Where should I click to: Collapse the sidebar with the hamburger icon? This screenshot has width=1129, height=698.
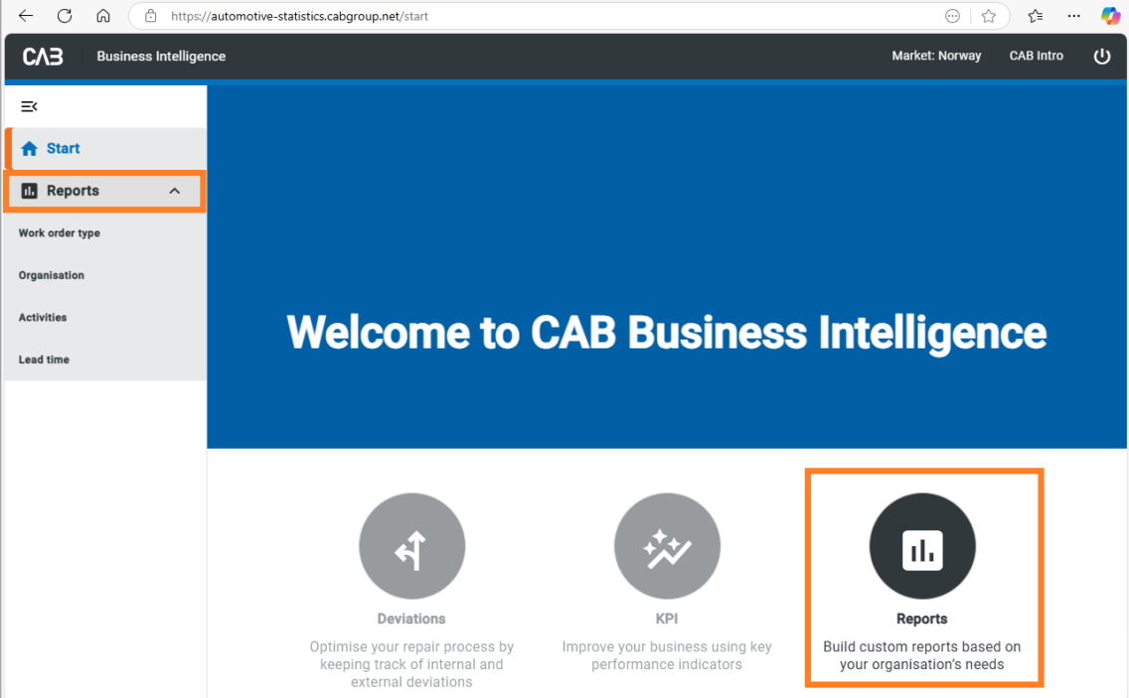(x=29, y=106)
